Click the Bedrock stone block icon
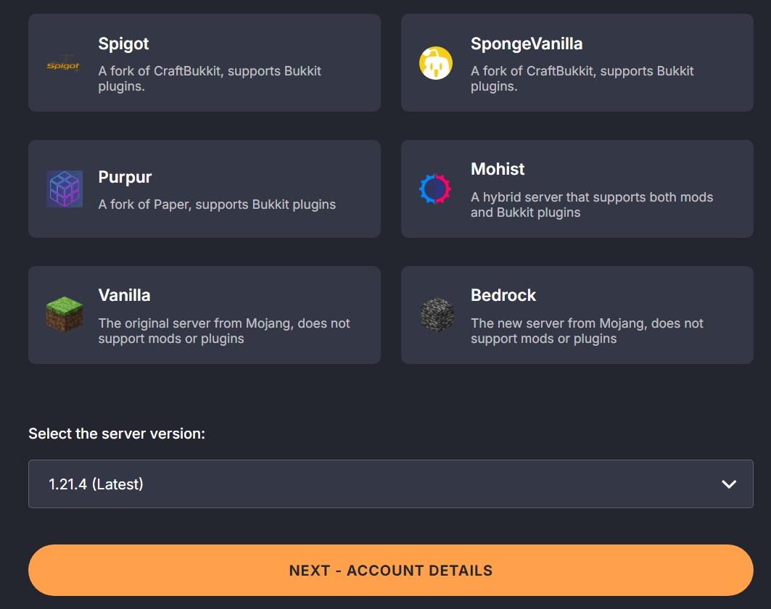This screenshot has height=609, width=771. click(436, 314)
